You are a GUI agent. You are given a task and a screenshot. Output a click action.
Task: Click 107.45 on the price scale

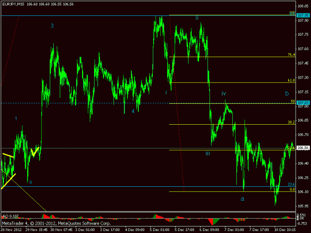click(303, 63)
